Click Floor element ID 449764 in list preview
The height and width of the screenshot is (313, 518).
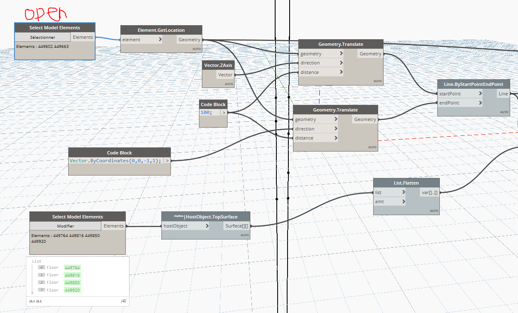(x=72, y=268)
